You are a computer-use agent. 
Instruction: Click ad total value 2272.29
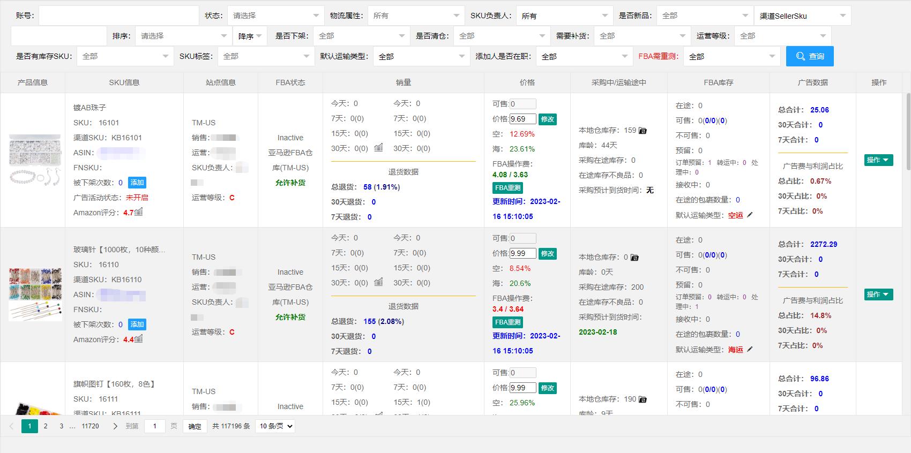pyautogui.click(x=824, y=244)
